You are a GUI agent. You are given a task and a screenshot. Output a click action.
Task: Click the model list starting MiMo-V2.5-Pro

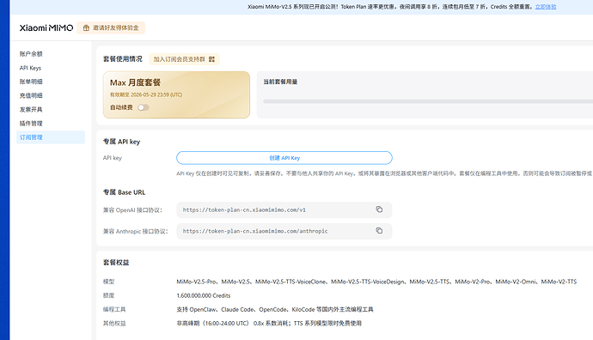[376, 282]
